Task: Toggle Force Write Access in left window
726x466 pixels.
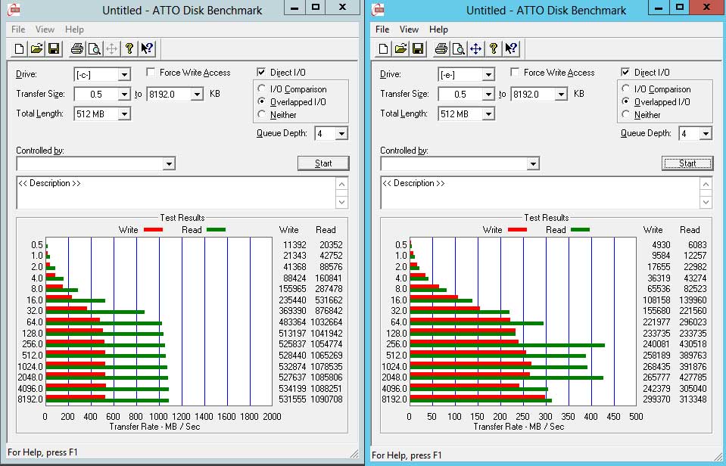Action: [x=151, y=72]
